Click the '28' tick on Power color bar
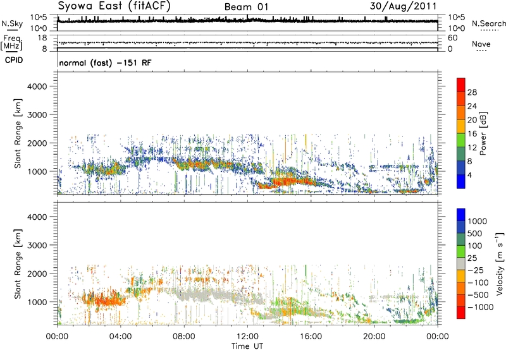 coord(472,92)
